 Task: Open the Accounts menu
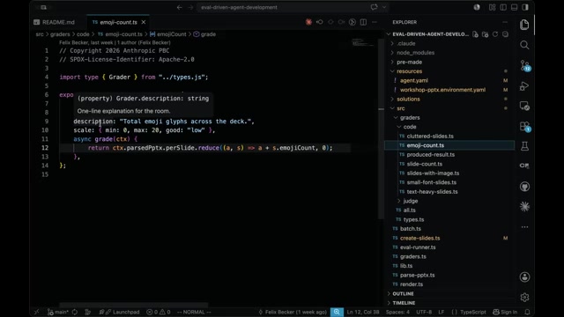click(524, 276)
